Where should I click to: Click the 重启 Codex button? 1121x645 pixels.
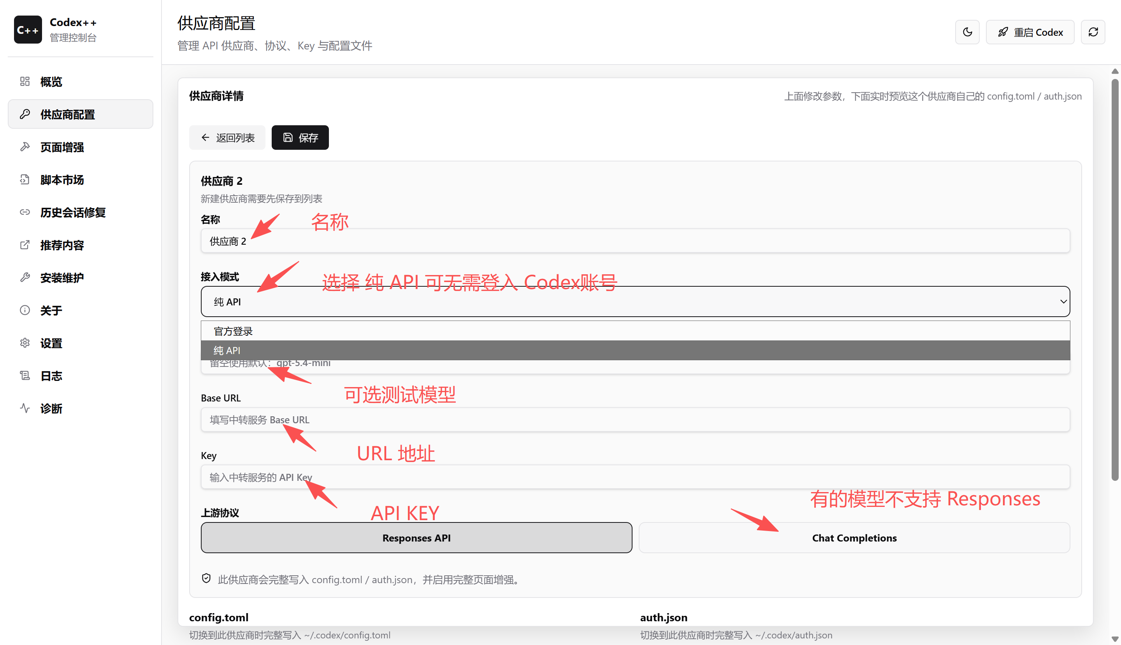click(x=1030, y=32)
